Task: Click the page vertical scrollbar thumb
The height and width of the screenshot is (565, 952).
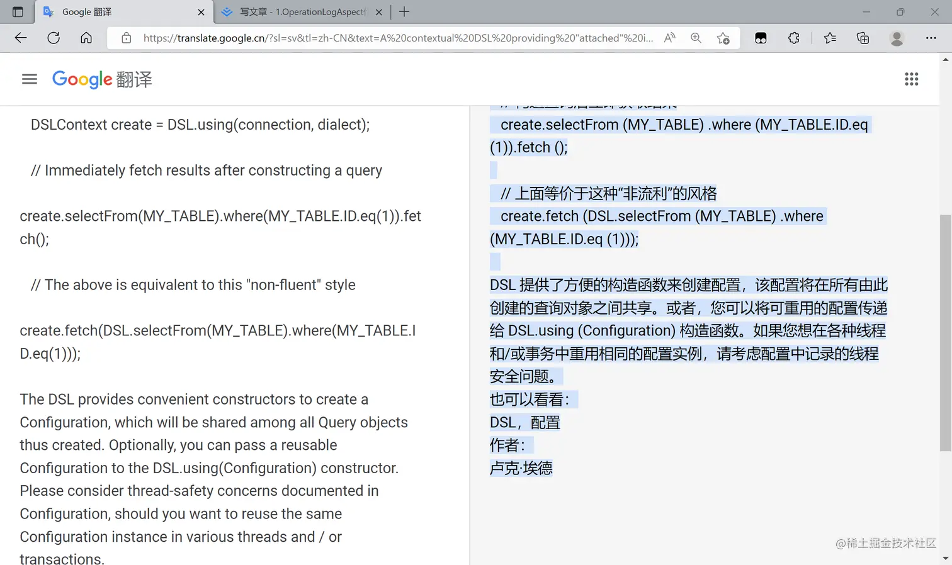Action: tap(946, 333)
